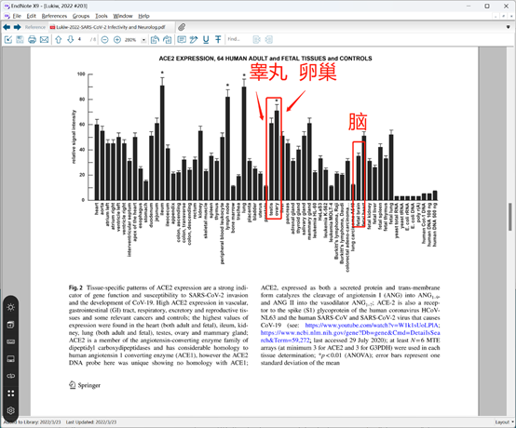Go to next page down arrow

(71, 40)
